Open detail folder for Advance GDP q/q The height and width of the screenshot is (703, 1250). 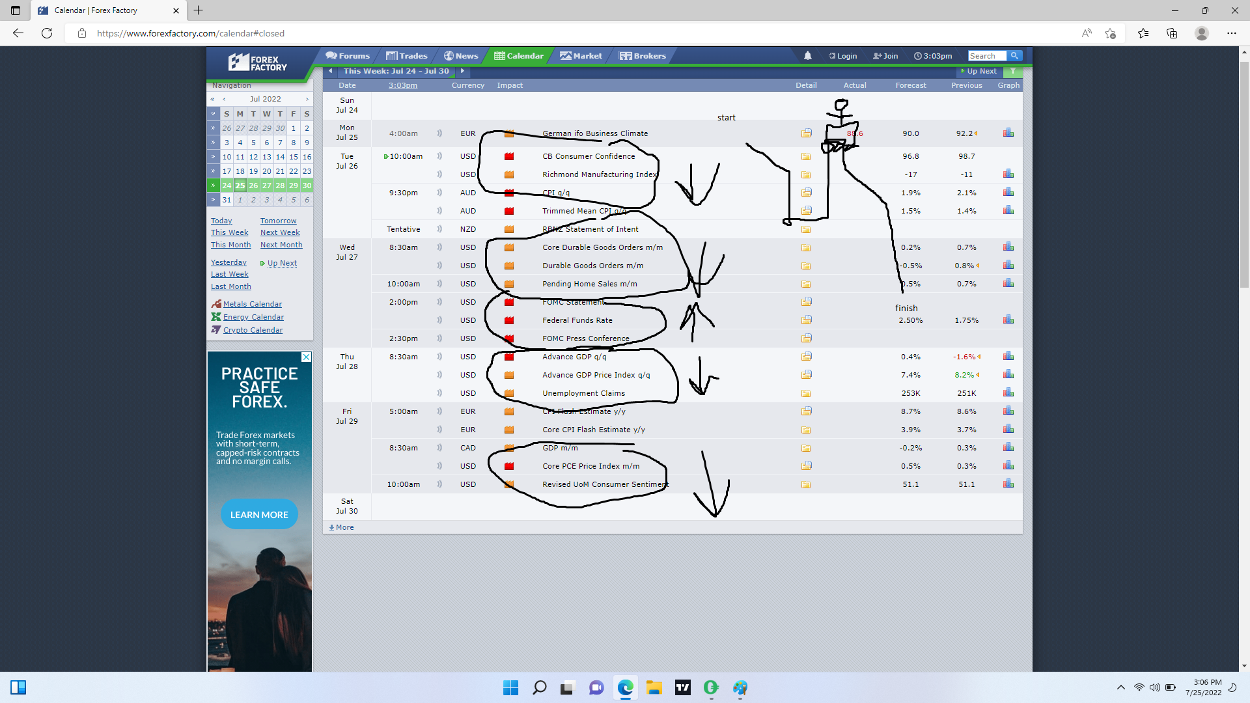coord(806,357)
